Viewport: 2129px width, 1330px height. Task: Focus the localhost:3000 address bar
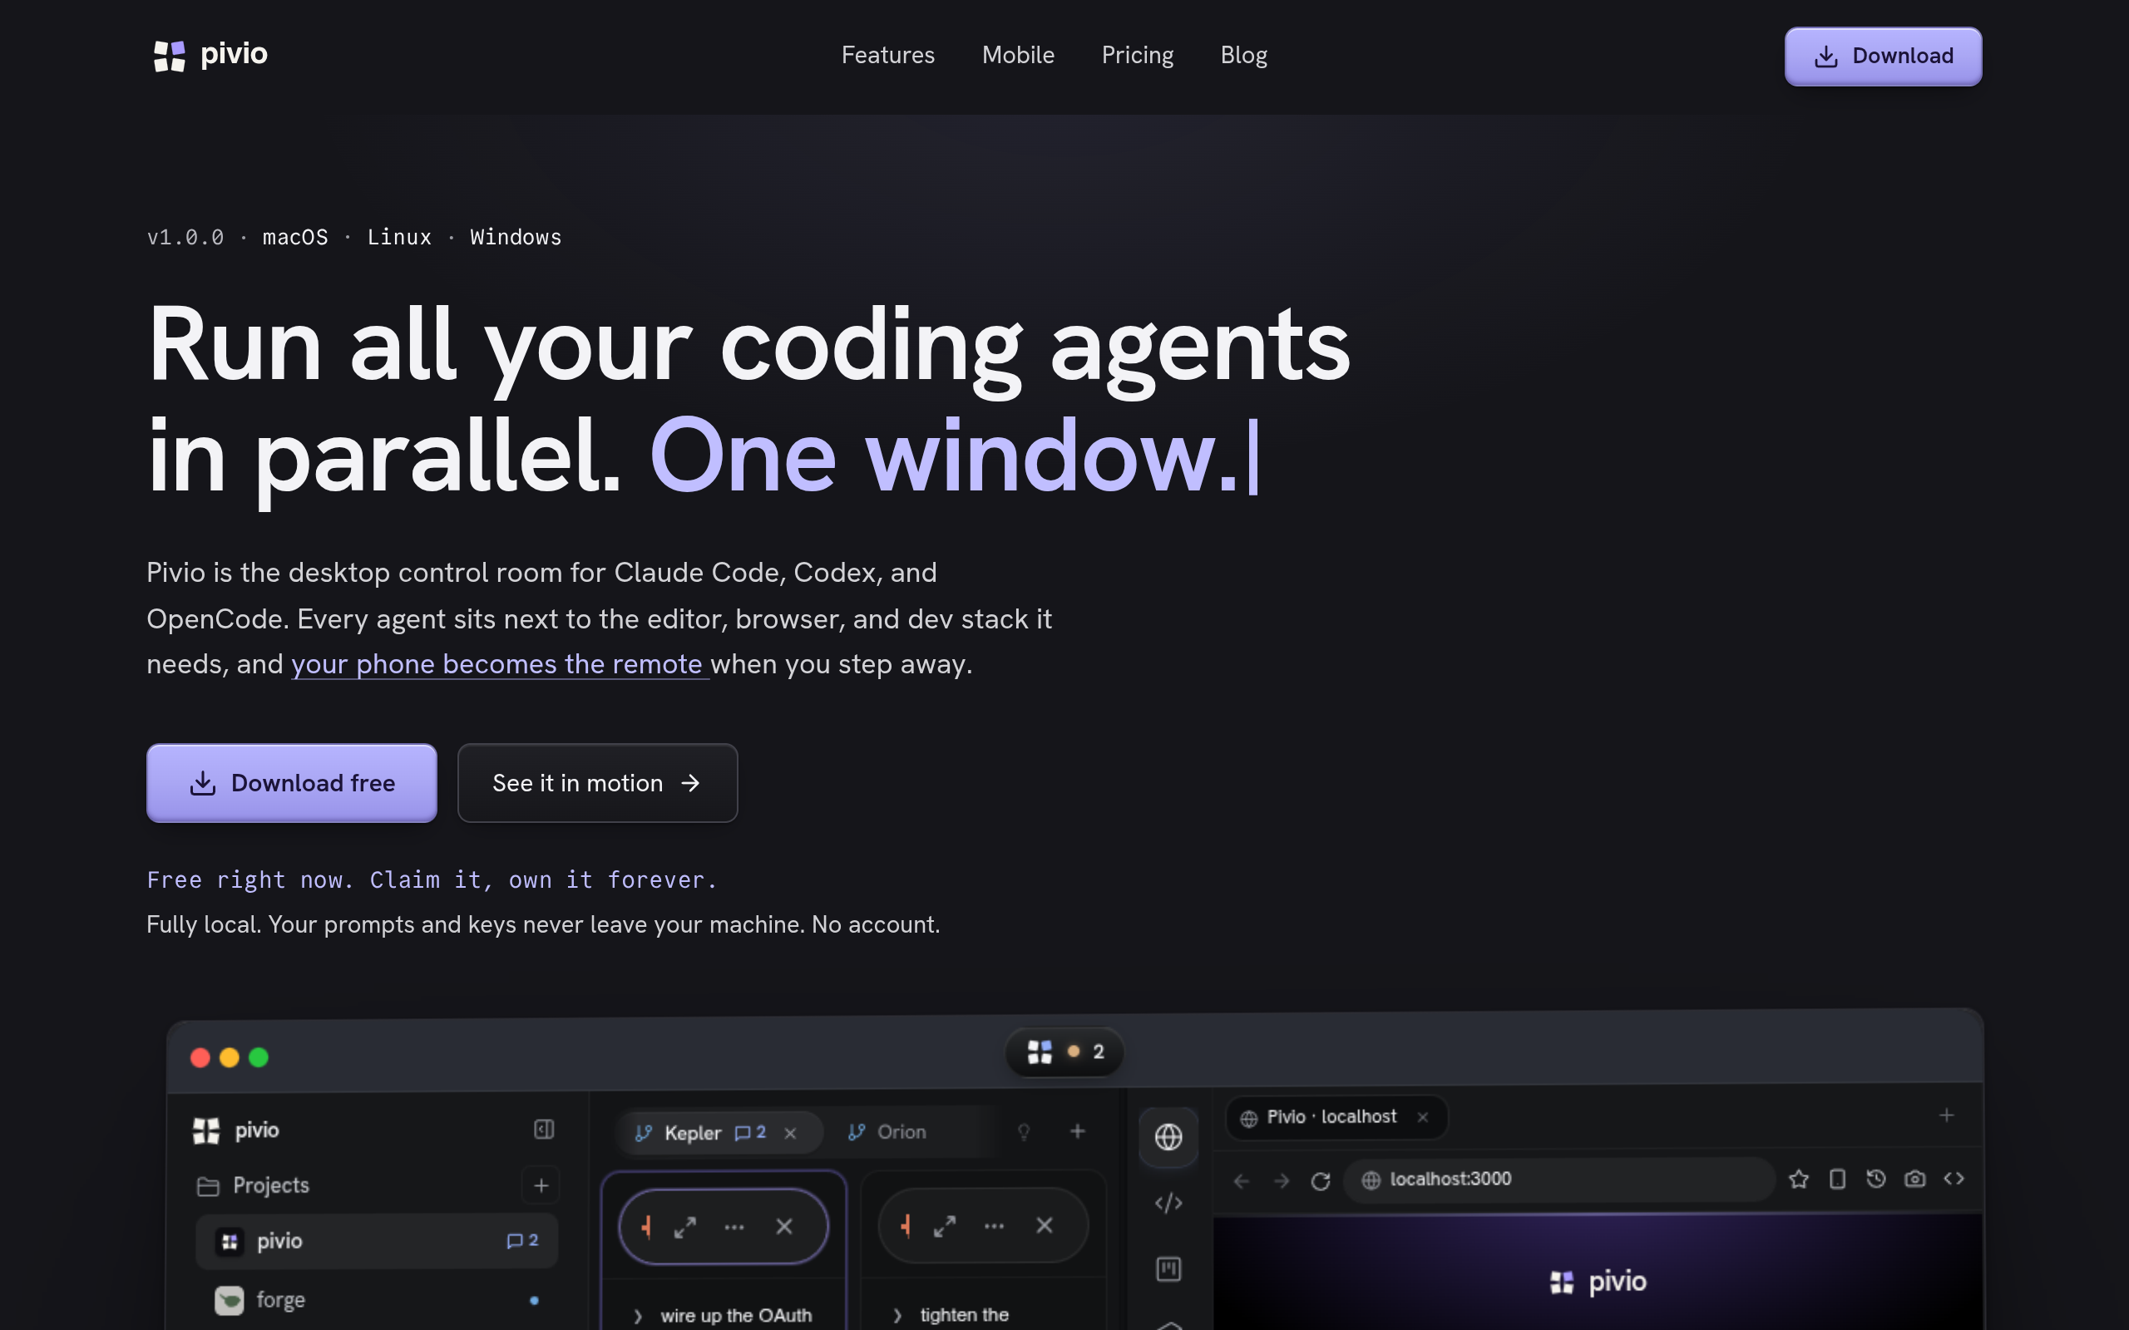1559,1180
